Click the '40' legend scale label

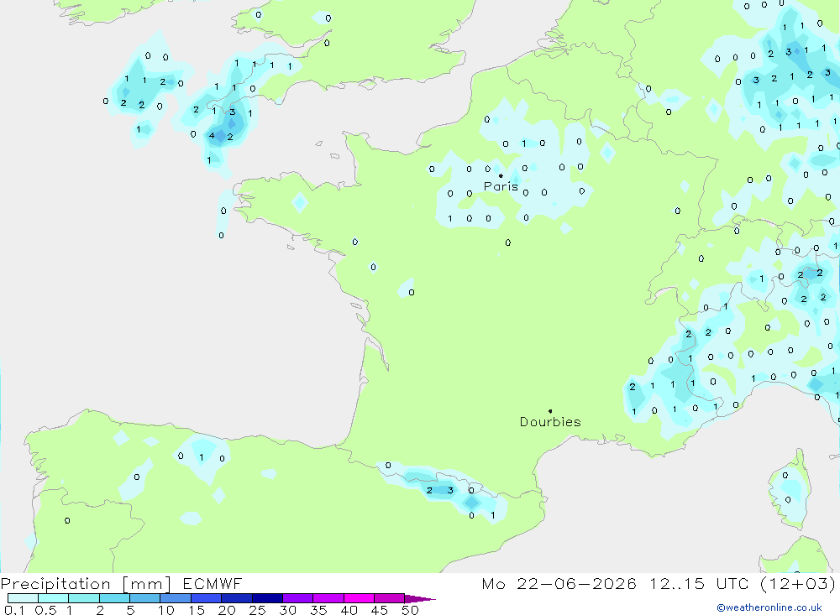(349, 610)
